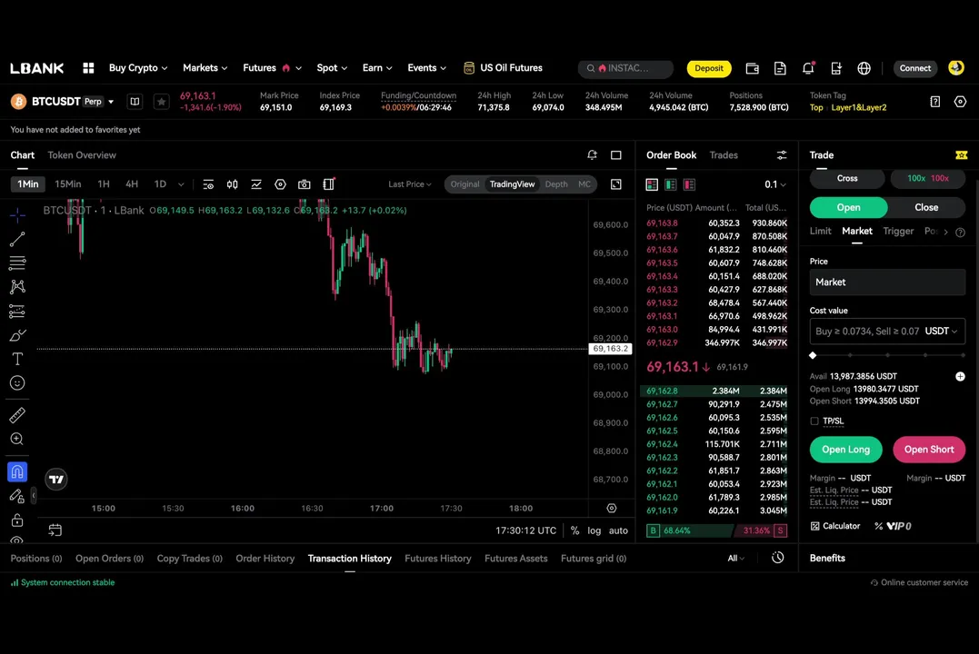Open the Calculator link
This screenshot has width=979, height=654.
coord(834,526)
